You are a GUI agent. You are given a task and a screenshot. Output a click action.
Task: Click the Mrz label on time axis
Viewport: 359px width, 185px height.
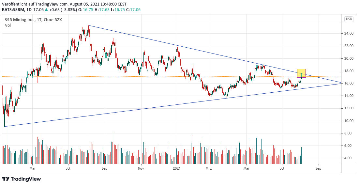(x=209, y=168)
